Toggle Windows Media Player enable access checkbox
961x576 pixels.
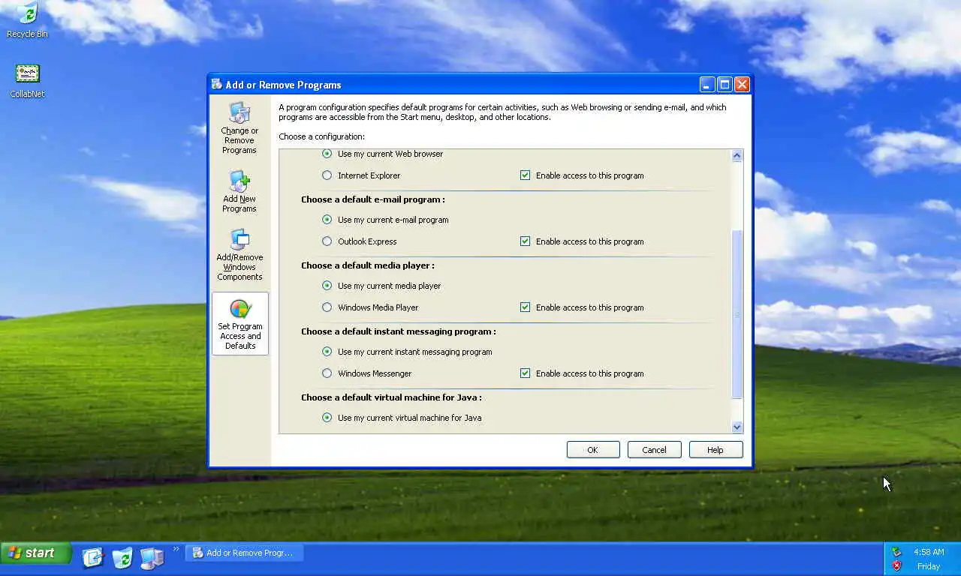point(525,307)
